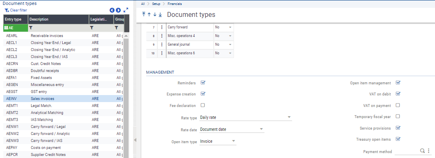This screenshot has width=435, height=158.
Task: Toggle Expense creation checkbox
Action: [x=203, y=94]
